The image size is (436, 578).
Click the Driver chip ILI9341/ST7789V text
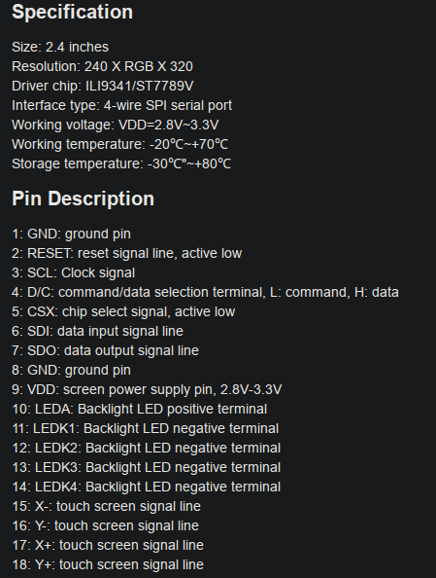(102, 87)
